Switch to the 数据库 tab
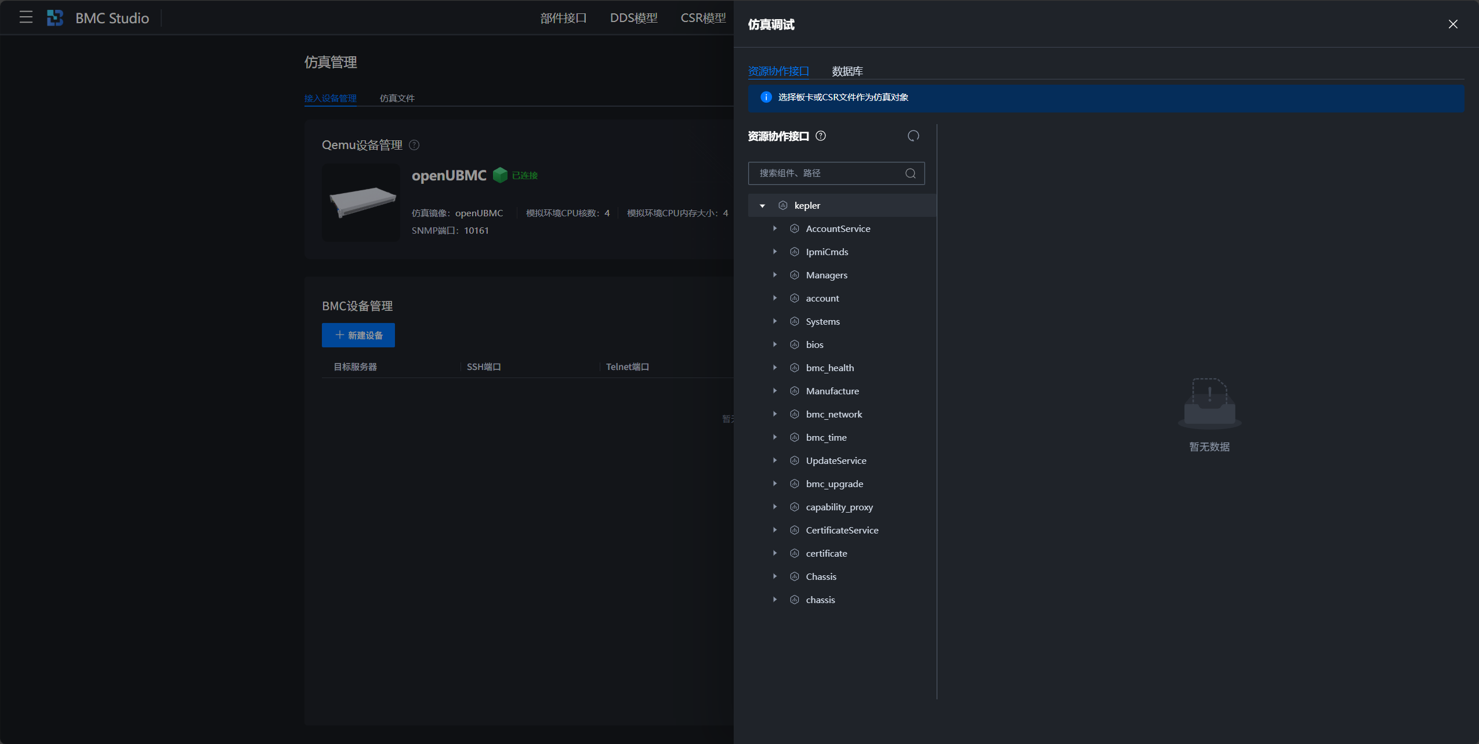Viewport: 1479px width, 744px height. (847, 71)
